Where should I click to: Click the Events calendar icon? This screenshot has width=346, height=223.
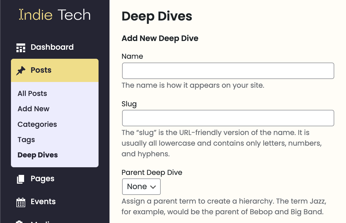click(x=21, y=202)
